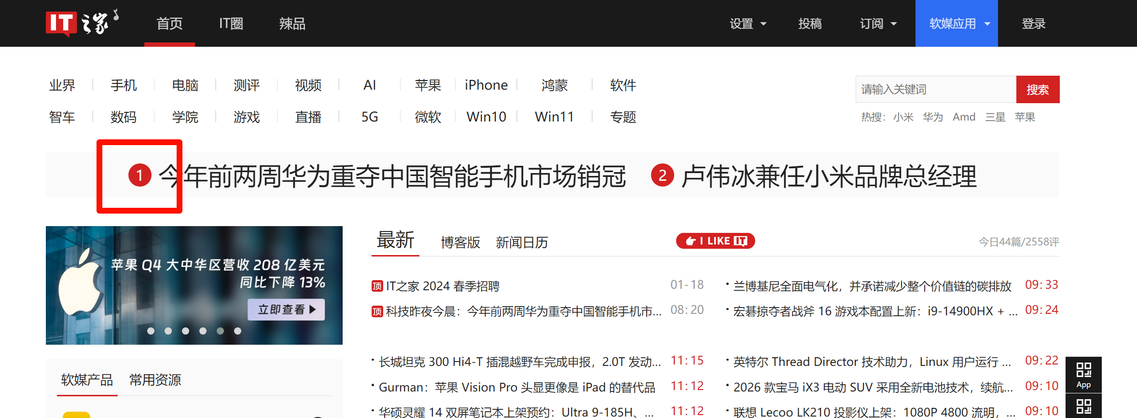Click the I LIKE IT badge
The width and height of the screenshot is (1137, 418).
click(715, 241)
